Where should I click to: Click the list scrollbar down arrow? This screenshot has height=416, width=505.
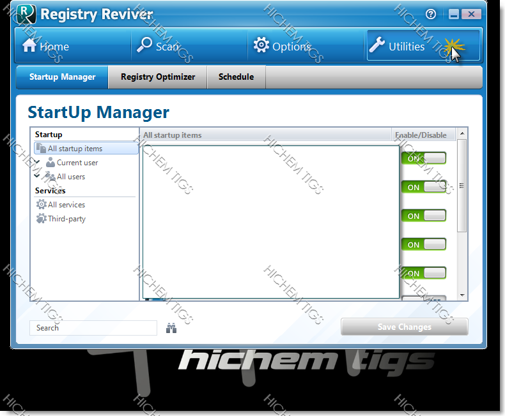[462, 295]
